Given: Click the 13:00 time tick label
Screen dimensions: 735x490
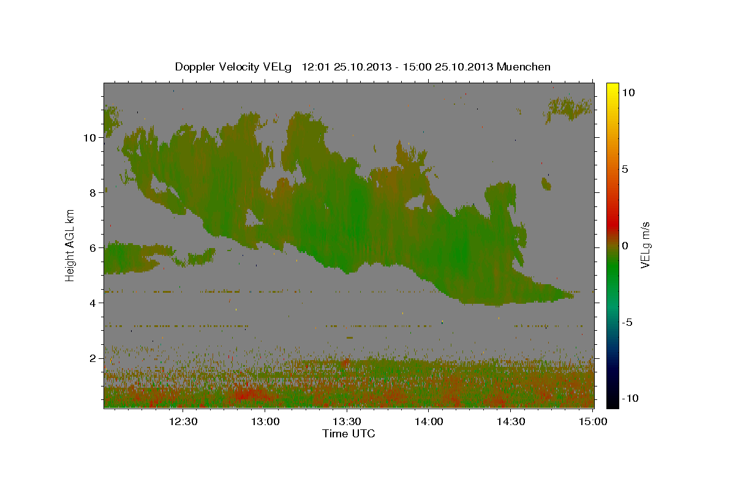Looking at the screenshot, I should pos(265,421).
